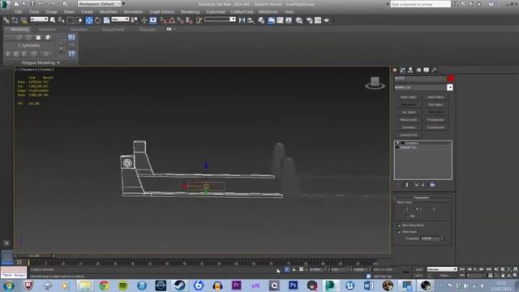The image size is (519, 292).
Task: Toggle Weld Seam checkbox
Action: pyautogui.click(x=399, y=232)
